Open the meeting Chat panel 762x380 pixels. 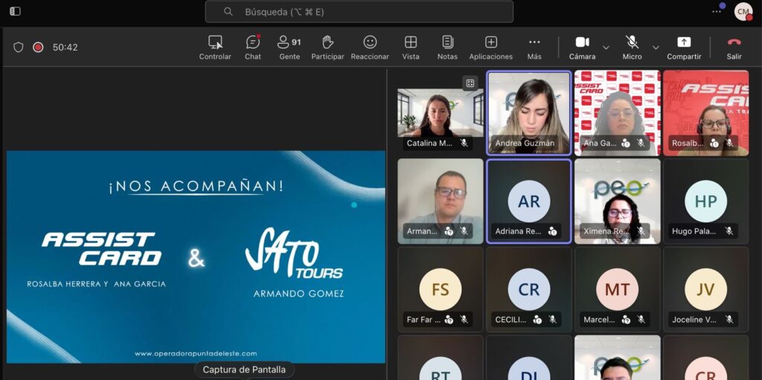pos(253,48)
